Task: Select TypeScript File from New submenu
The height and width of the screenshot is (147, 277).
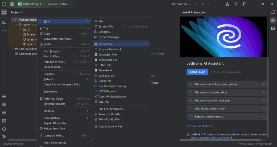Action: click(x=121, y=60)
